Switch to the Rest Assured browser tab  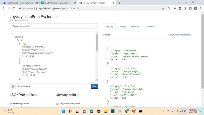(20, 3)
